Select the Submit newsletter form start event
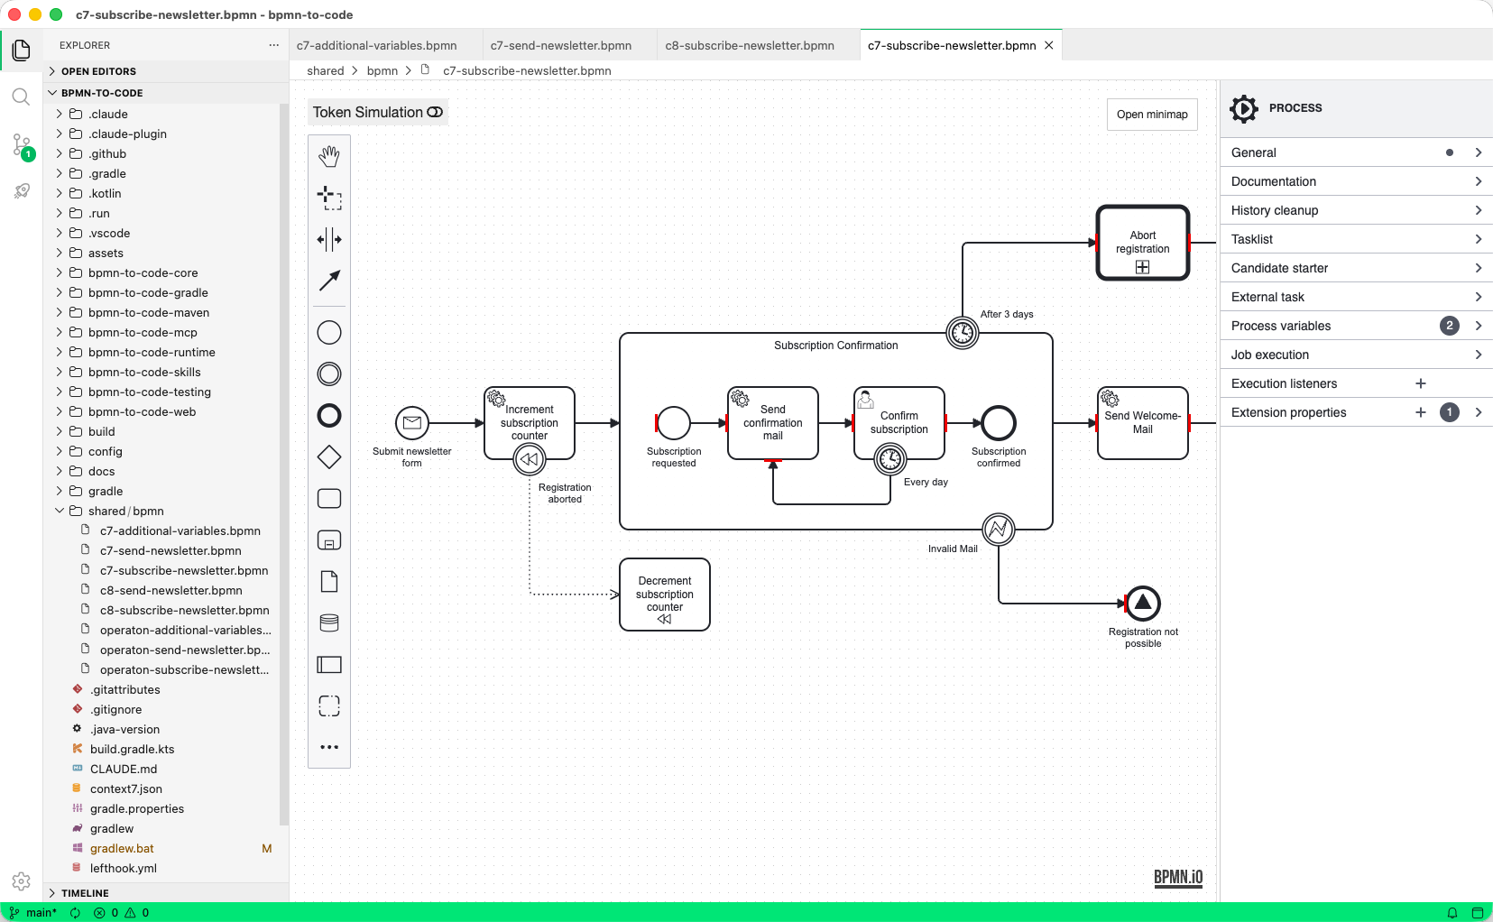 pos(412,423)
